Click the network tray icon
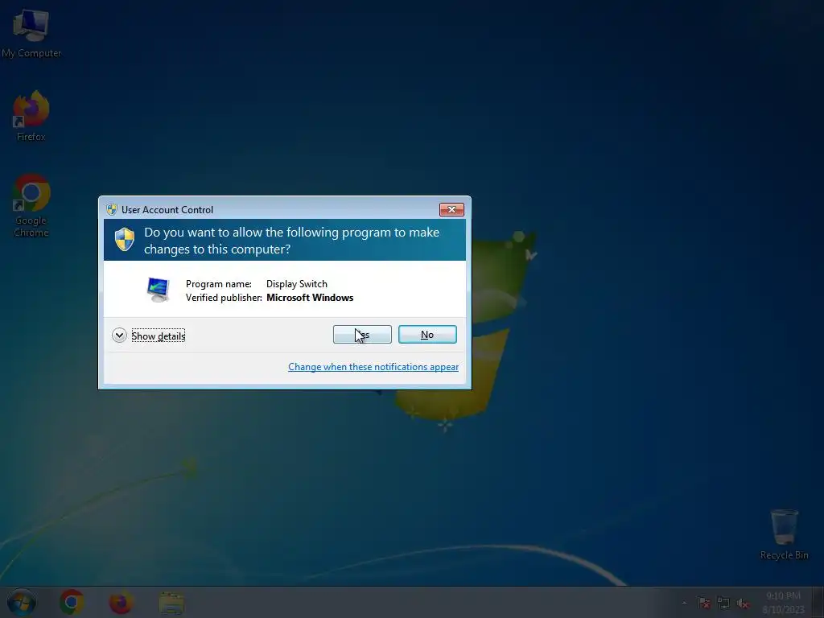Viewport: 824px width, 618px height. (723, 603)
